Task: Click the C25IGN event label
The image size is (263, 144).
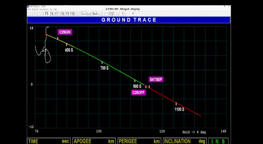Action: coord(65,32)
